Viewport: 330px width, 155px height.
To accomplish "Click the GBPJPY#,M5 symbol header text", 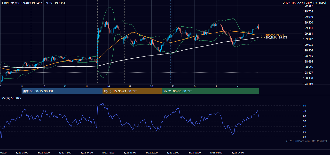I will 34,3.
